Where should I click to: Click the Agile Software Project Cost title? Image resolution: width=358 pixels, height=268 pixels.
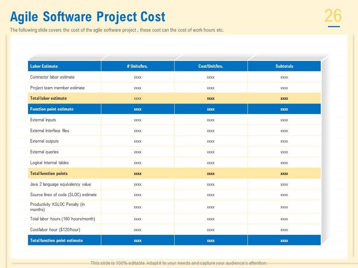tap(88, 17)
